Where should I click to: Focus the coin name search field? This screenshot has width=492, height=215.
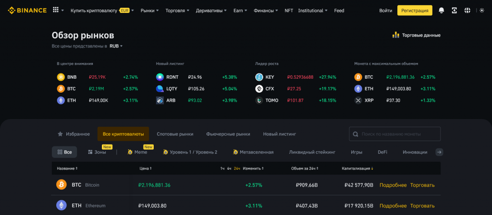(395, 134)
